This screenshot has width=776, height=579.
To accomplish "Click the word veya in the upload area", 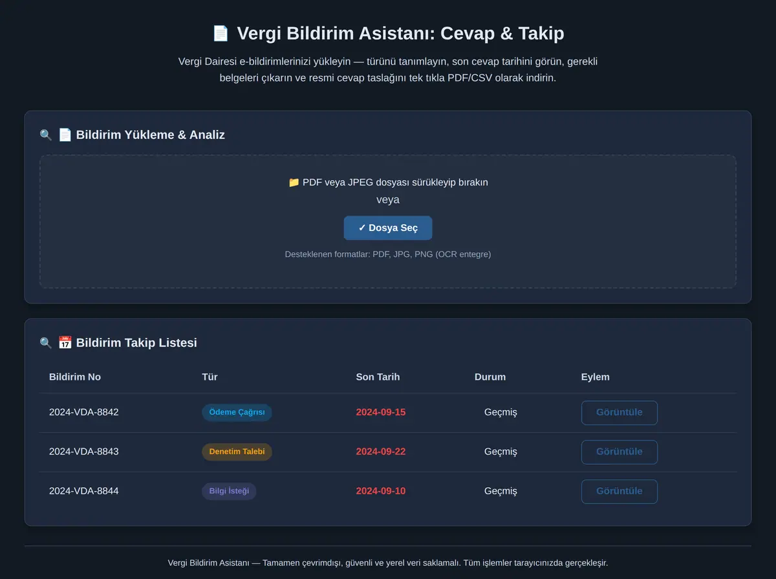I will [x=388, y=200].
